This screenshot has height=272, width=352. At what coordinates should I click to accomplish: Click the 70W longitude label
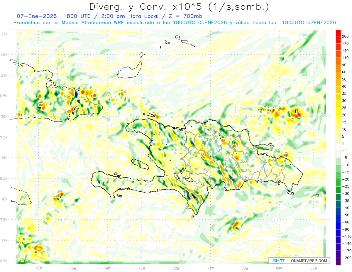tap(245, 268)
